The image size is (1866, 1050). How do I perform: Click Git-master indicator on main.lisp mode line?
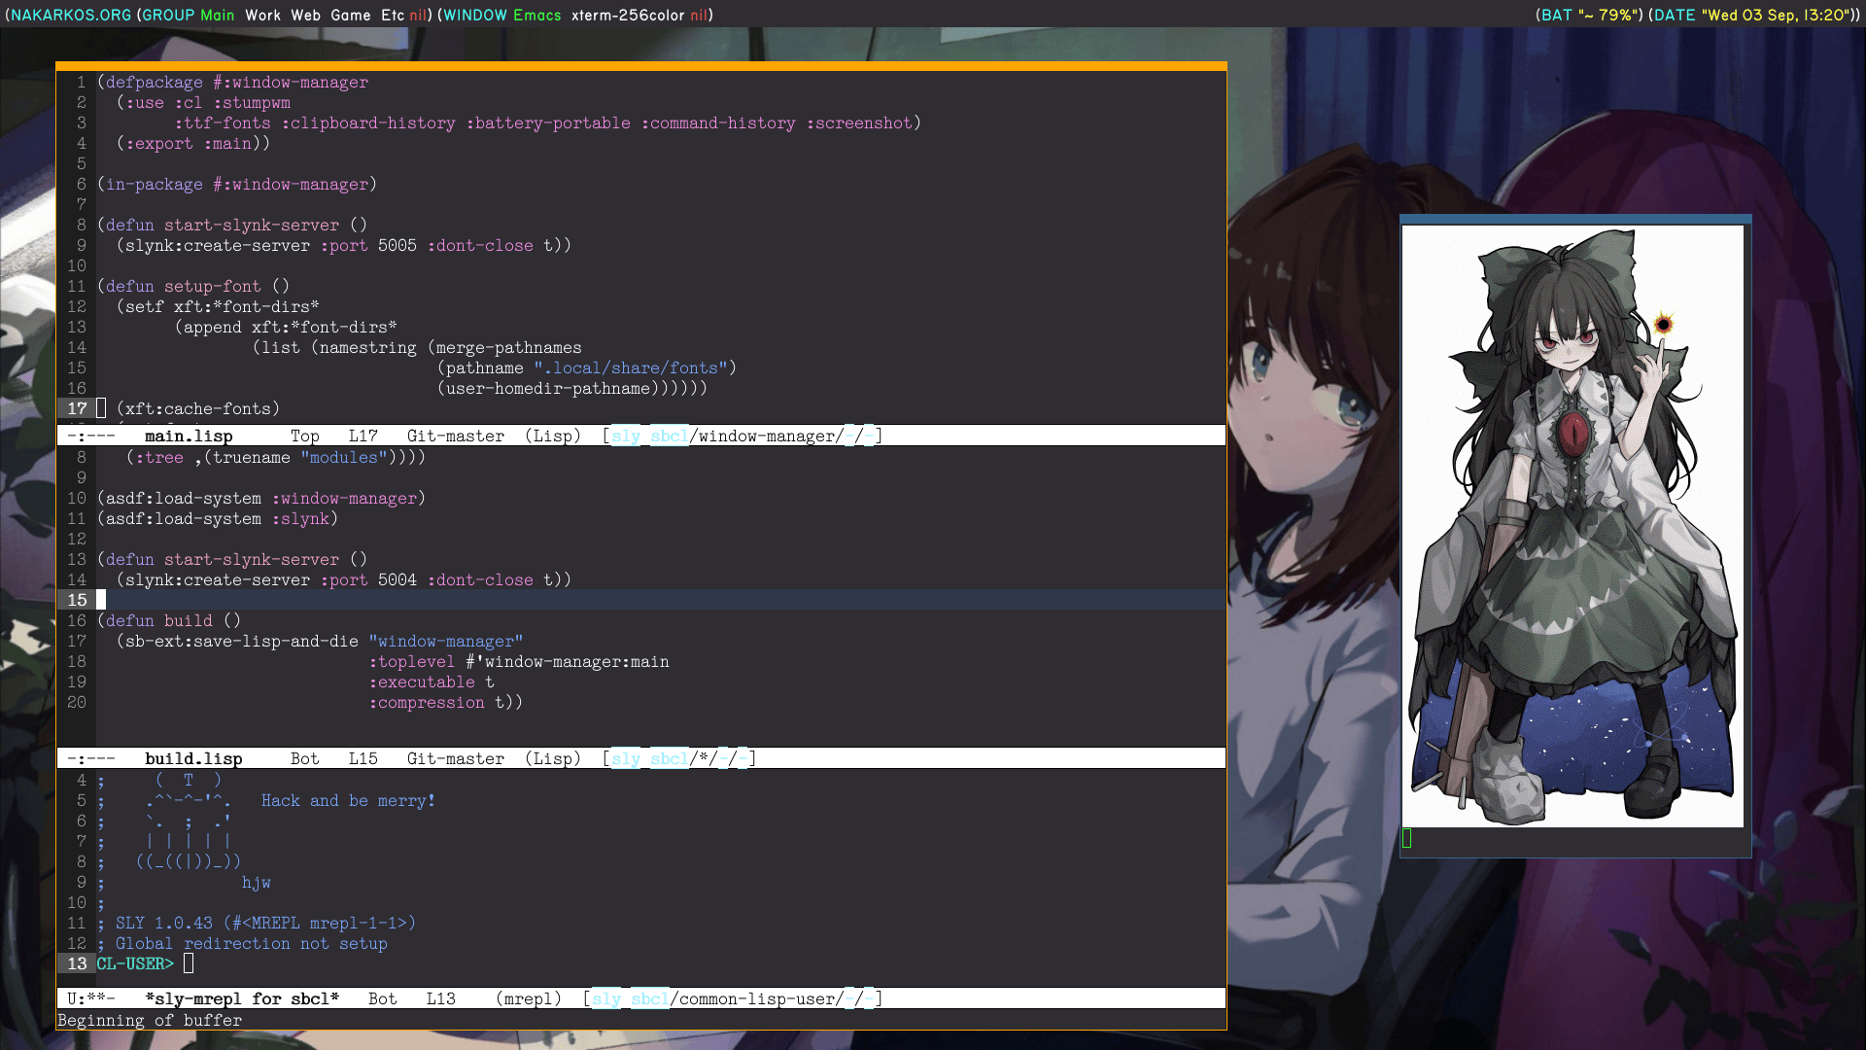click(455, 437)
